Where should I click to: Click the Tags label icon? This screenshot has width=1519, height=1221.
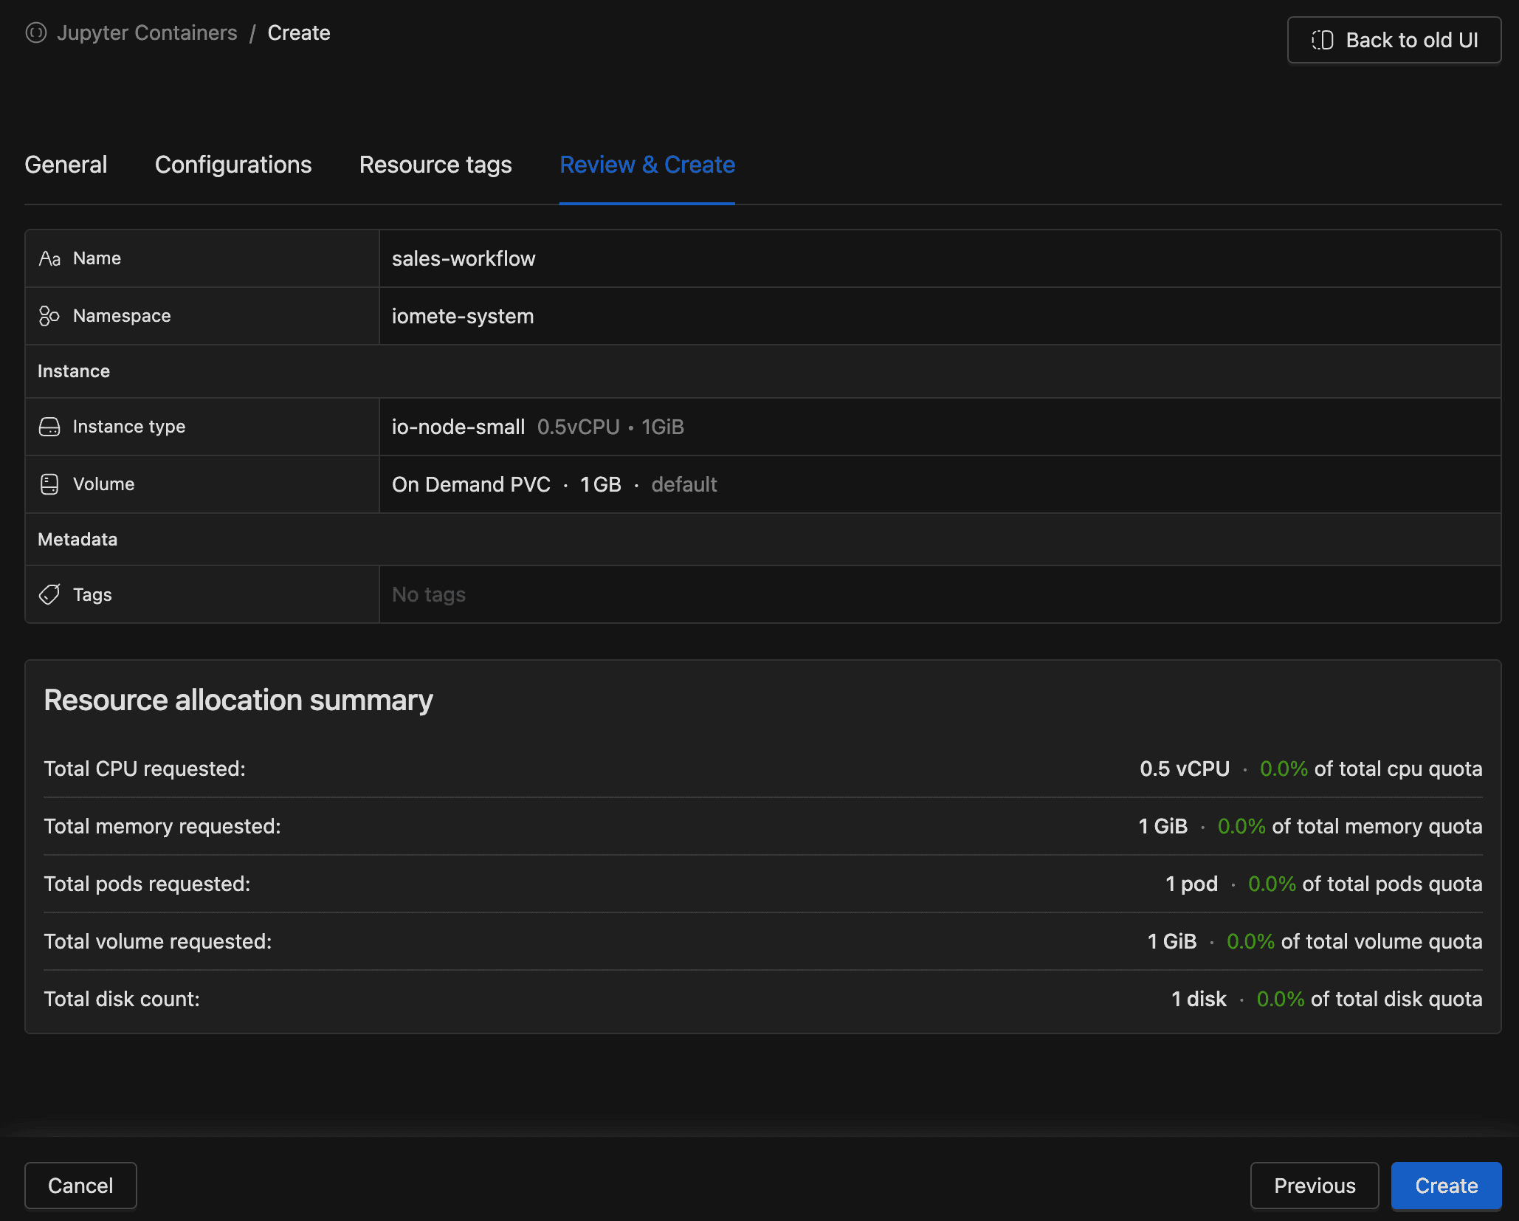[49, 595]
